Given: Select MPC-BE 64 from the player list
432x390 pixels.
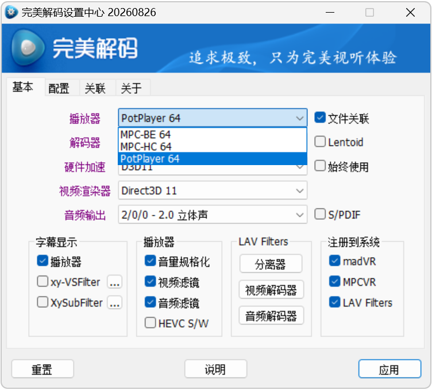Looking at the screenshot, I should pos(213,135).
